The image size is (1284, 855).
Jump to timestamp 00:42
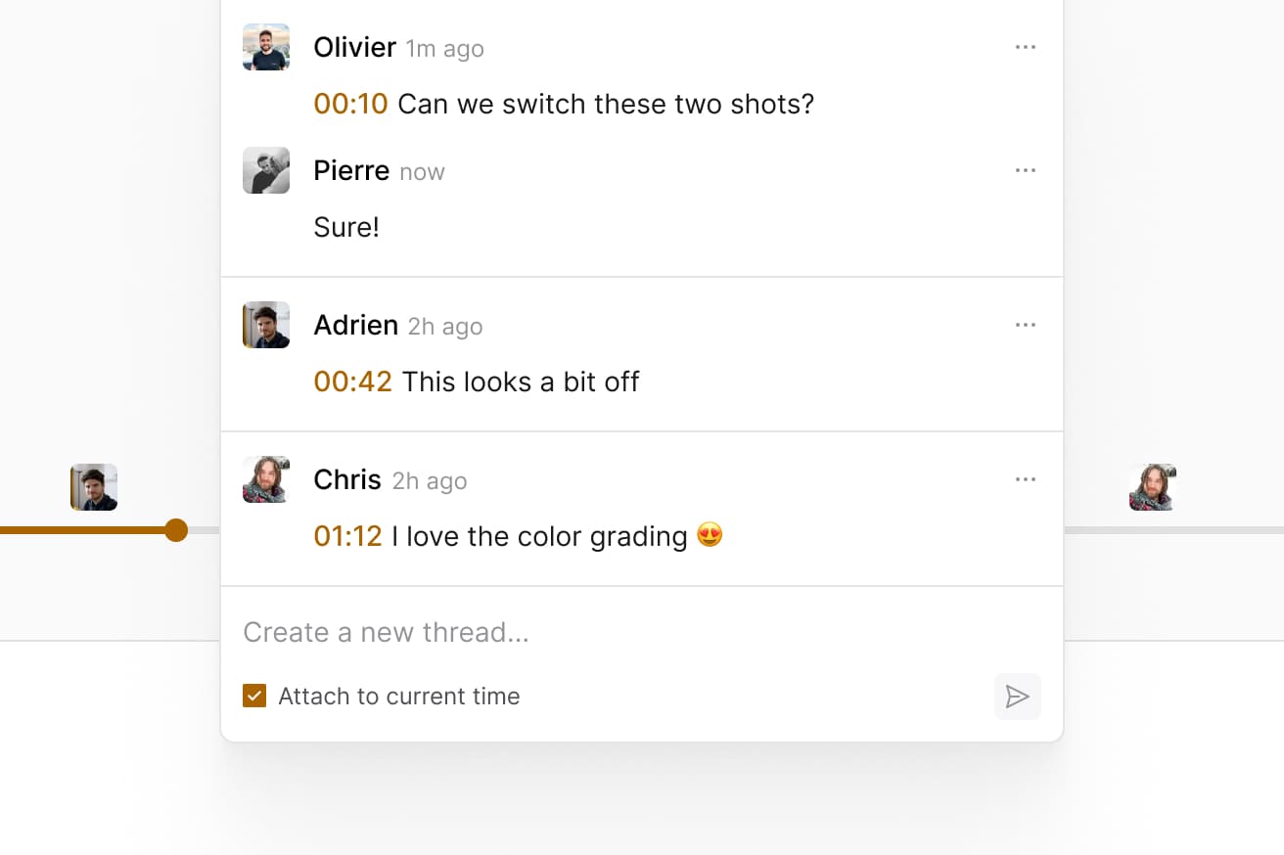point(352,382)
